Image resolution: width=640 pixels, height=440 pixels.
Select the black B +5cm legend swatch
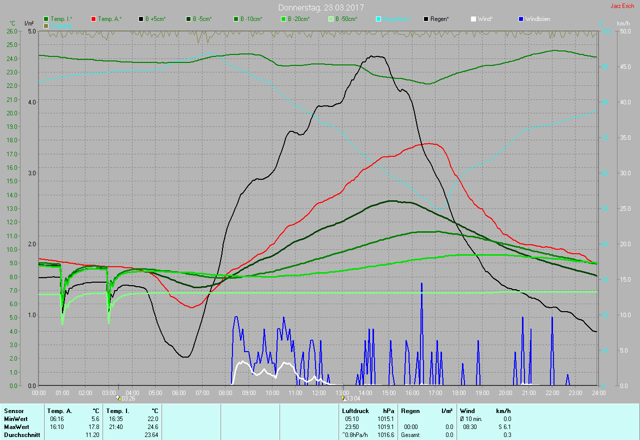pyautogui.click(x=141, y=19)
